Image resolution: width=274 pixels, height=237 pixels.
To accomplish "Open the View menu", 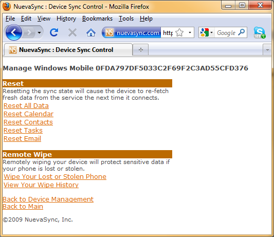I will (x=44, y=19).
